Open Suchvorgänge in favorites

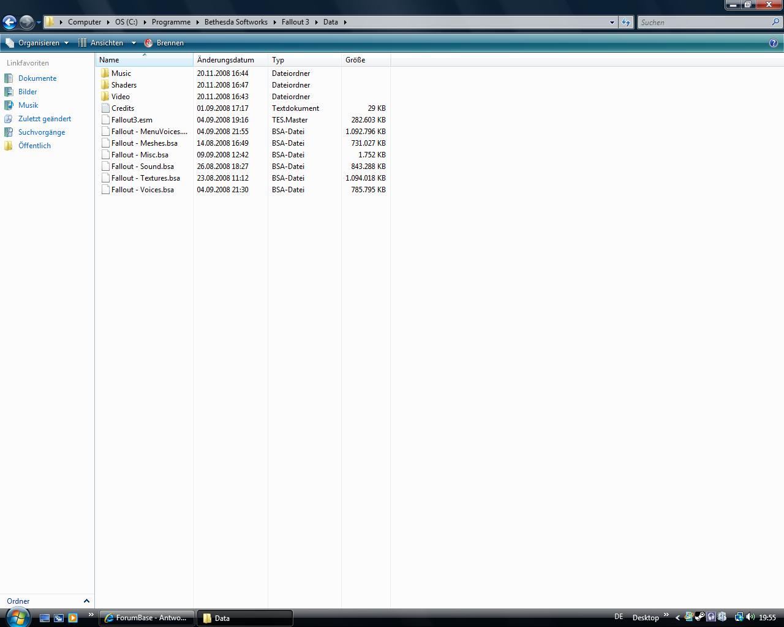pyautogui.click(x=42, y=132)
